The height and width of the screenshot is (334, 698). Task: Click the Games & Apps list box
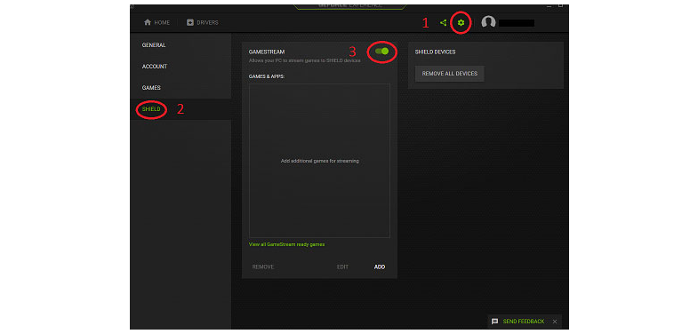pyautogui.click(x=319, y=161)
